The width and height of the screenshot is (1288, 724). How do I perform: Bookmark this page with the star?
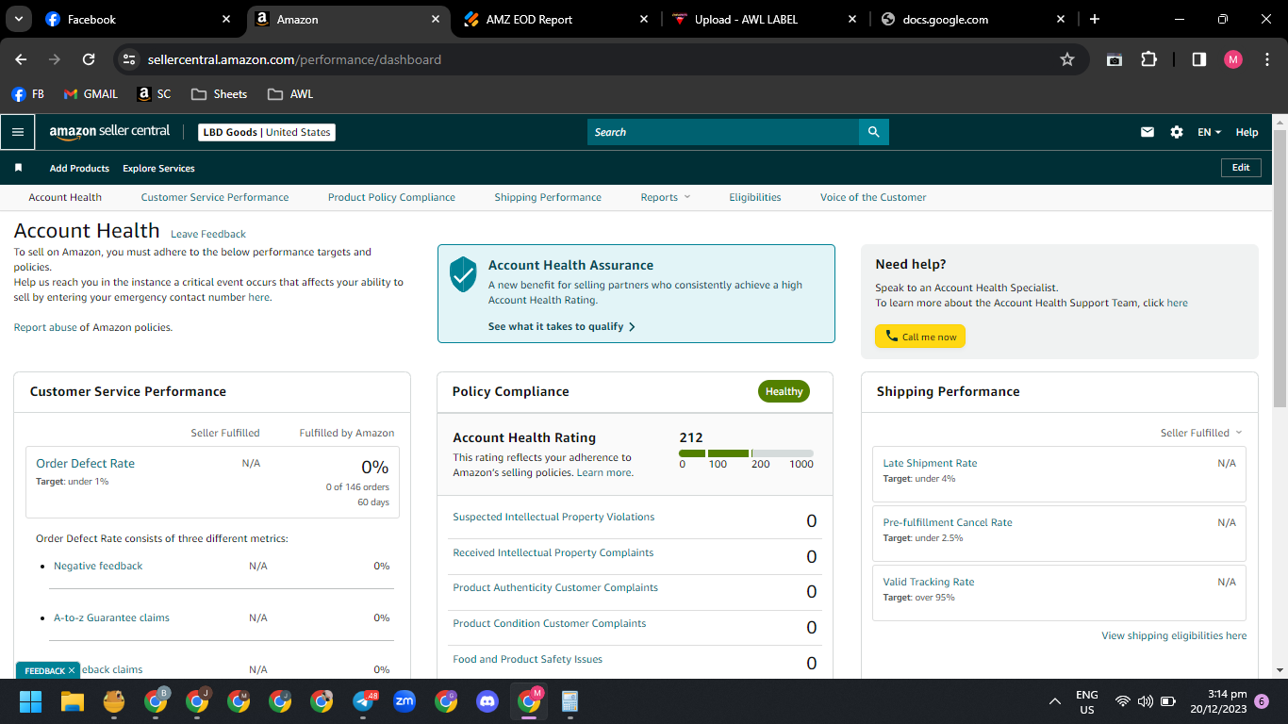pos(1067,59)
